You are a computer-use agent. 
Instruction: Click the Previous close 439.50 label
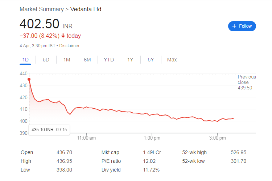(247, 82)
